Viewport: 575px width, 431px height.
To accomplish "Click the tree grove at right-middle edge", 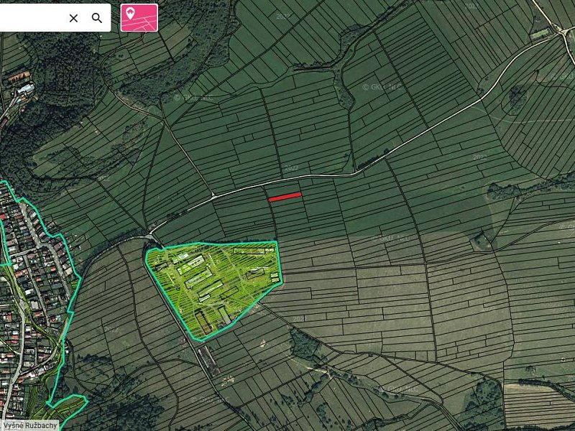I will point(503,191).
